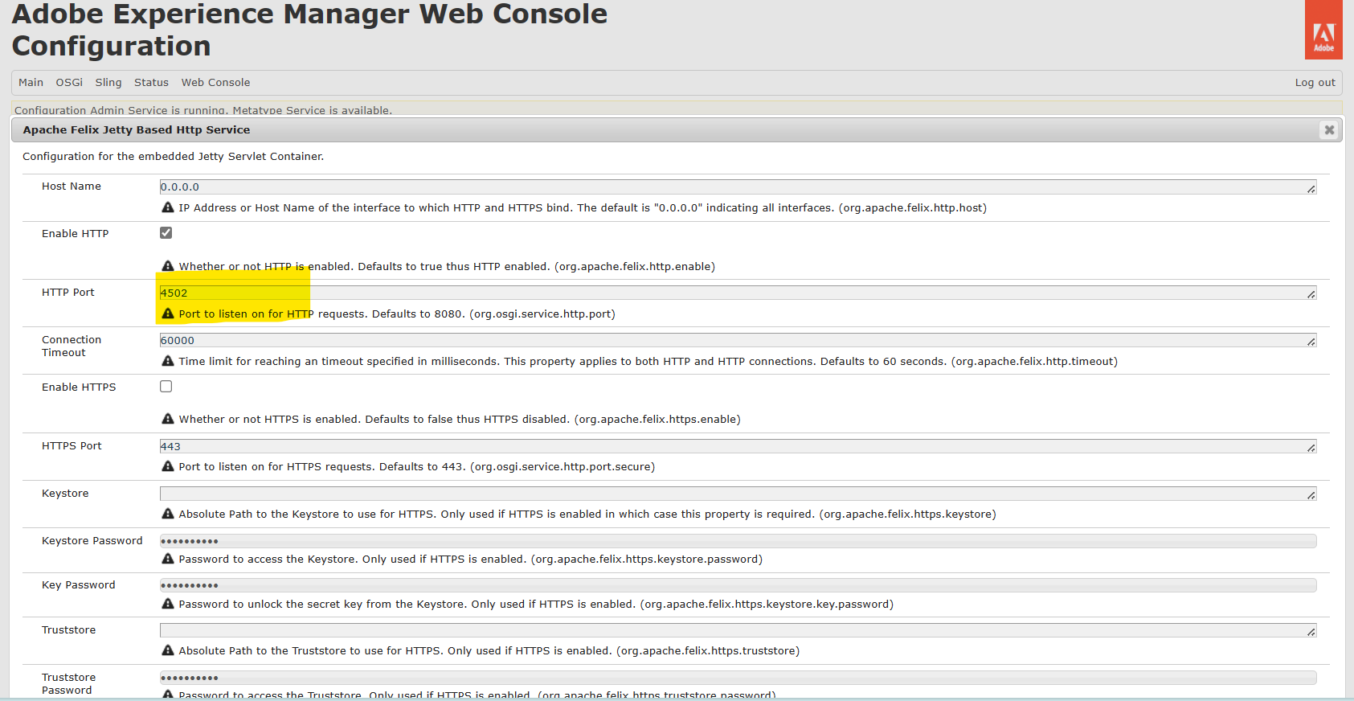Screen dimensions: 1354x701
Task: Click the warning icon beside timeout description
Action: pos(168,361)
